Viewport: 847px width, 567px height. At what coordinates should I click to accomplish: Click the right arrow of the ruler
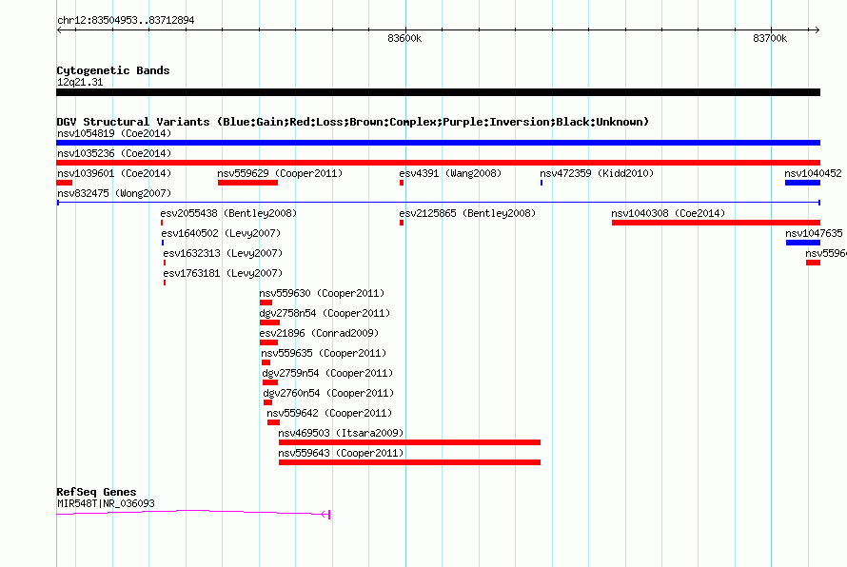coord(817,29)
